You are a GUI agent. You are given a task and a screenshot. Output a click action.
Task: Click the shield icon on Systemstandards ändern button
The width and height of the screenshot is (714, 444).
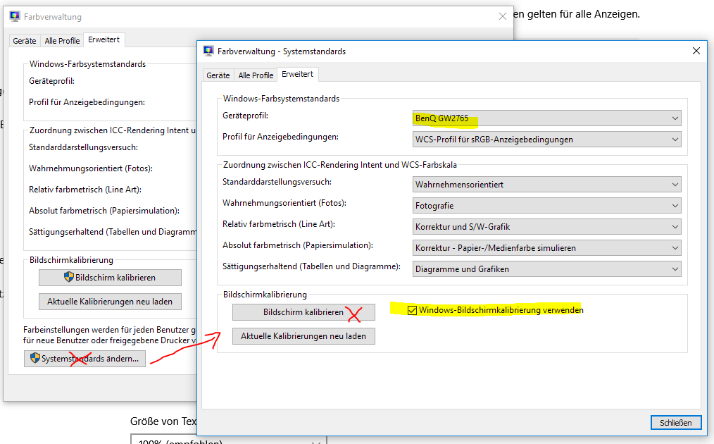(34, 359)
